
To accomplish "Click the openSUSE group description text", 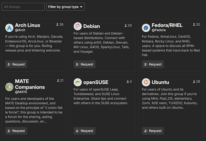I will tap(101, 96).
